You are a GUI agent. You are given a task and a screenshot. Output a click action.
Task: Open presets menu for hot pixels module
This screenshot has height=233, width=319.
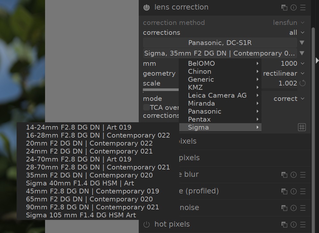point(303,224)
